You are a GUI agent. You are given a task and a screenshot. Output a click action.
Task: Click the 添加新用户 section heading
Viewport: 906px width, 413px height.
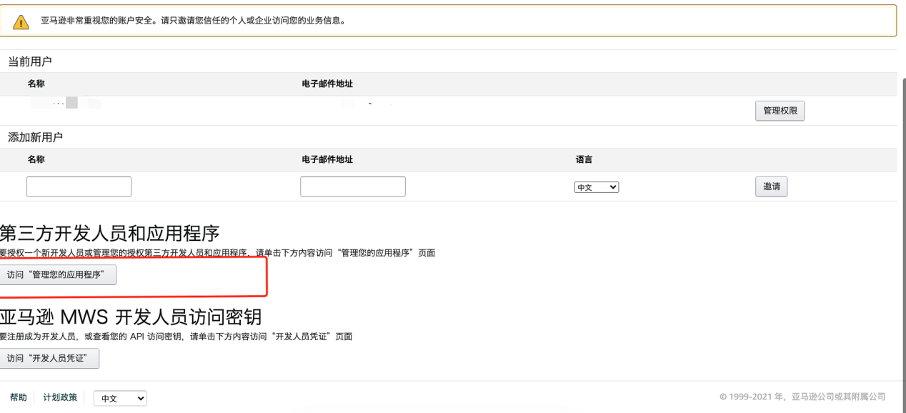36,137
